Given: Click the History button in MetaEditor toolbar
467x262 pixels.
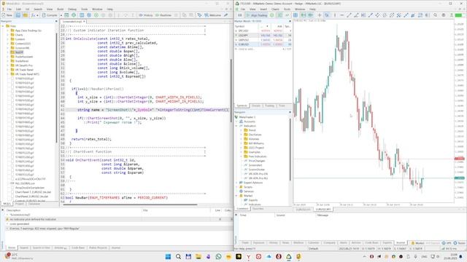Looking at the screenshot, I should [x=146, y=15].
